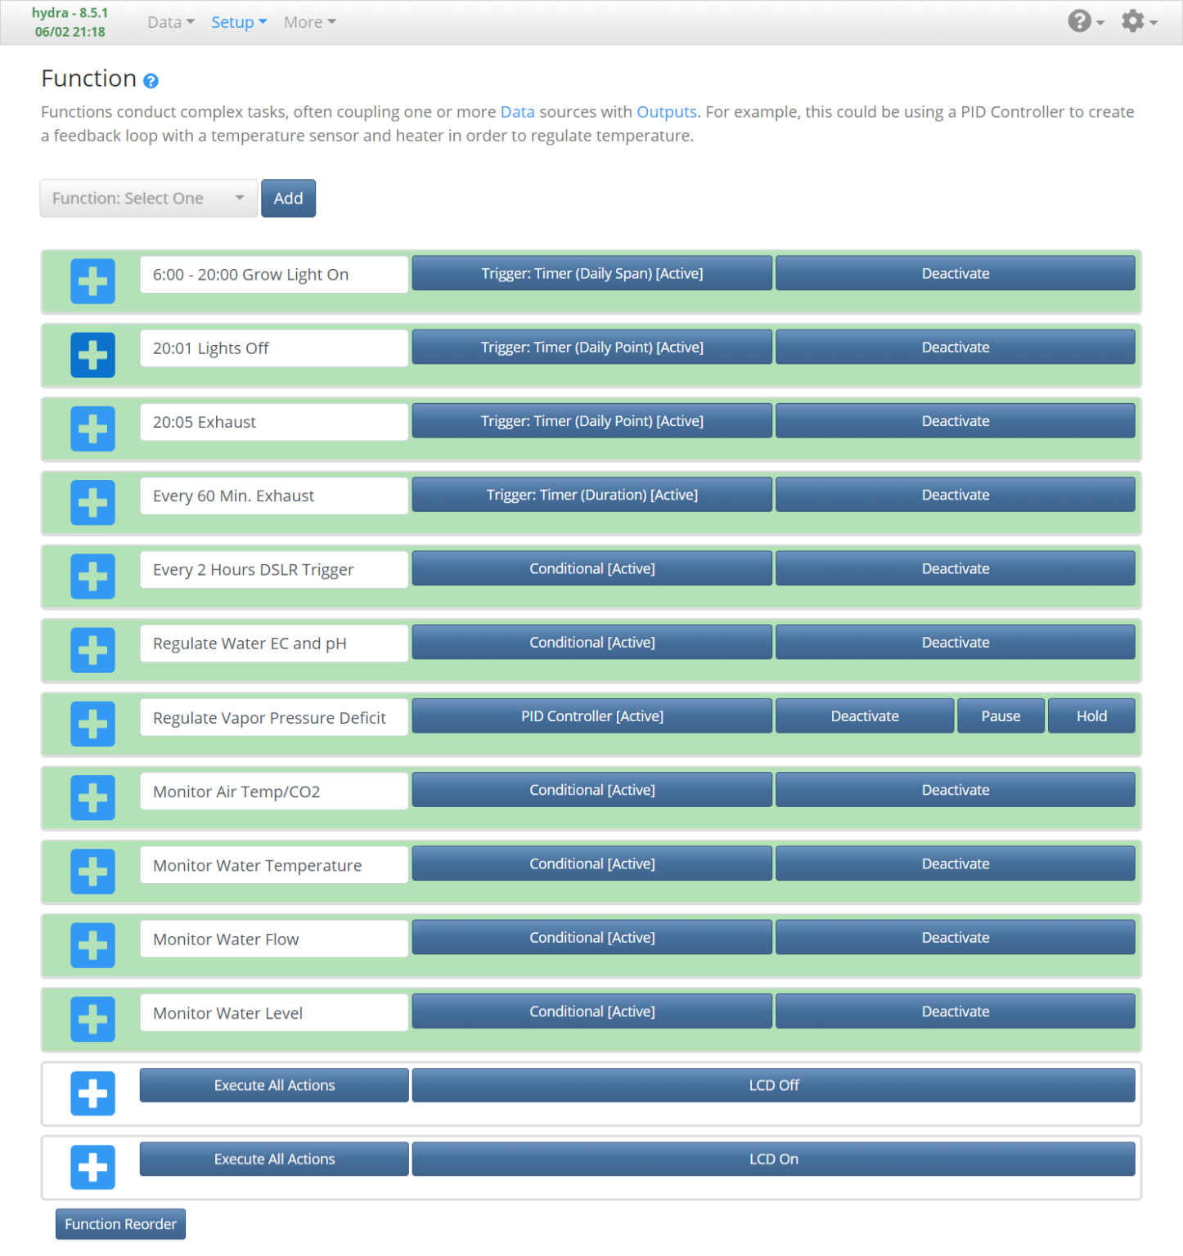Open the help question mark menu
The height and width of the screenshot is (1256, 1183).
click(1085, 21)
